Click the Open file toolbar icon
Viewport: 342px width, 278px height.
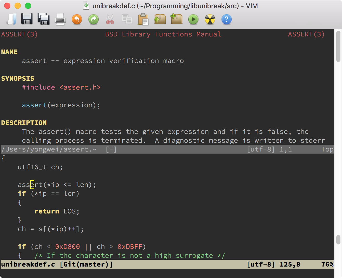pyautogui.click(x=11, y=19)
